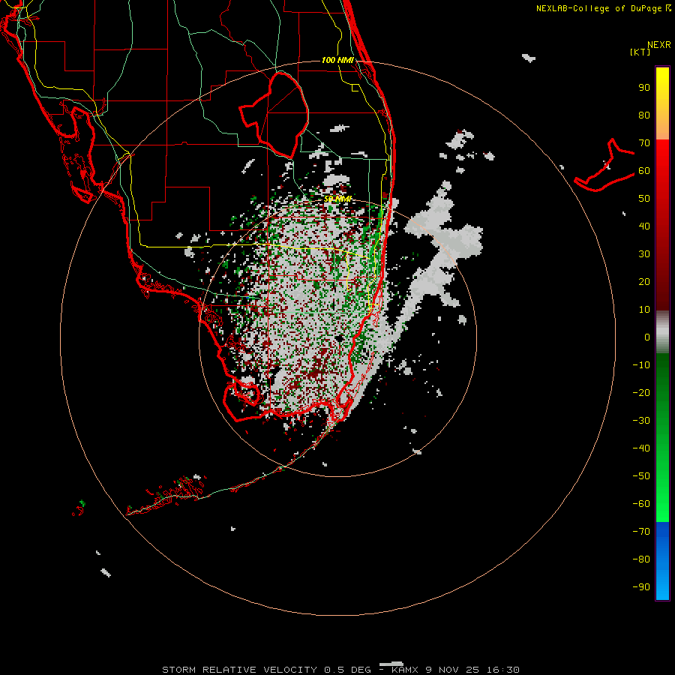
Task: Click the -60 value on velocity scale
Action: [x=641, y=504]
